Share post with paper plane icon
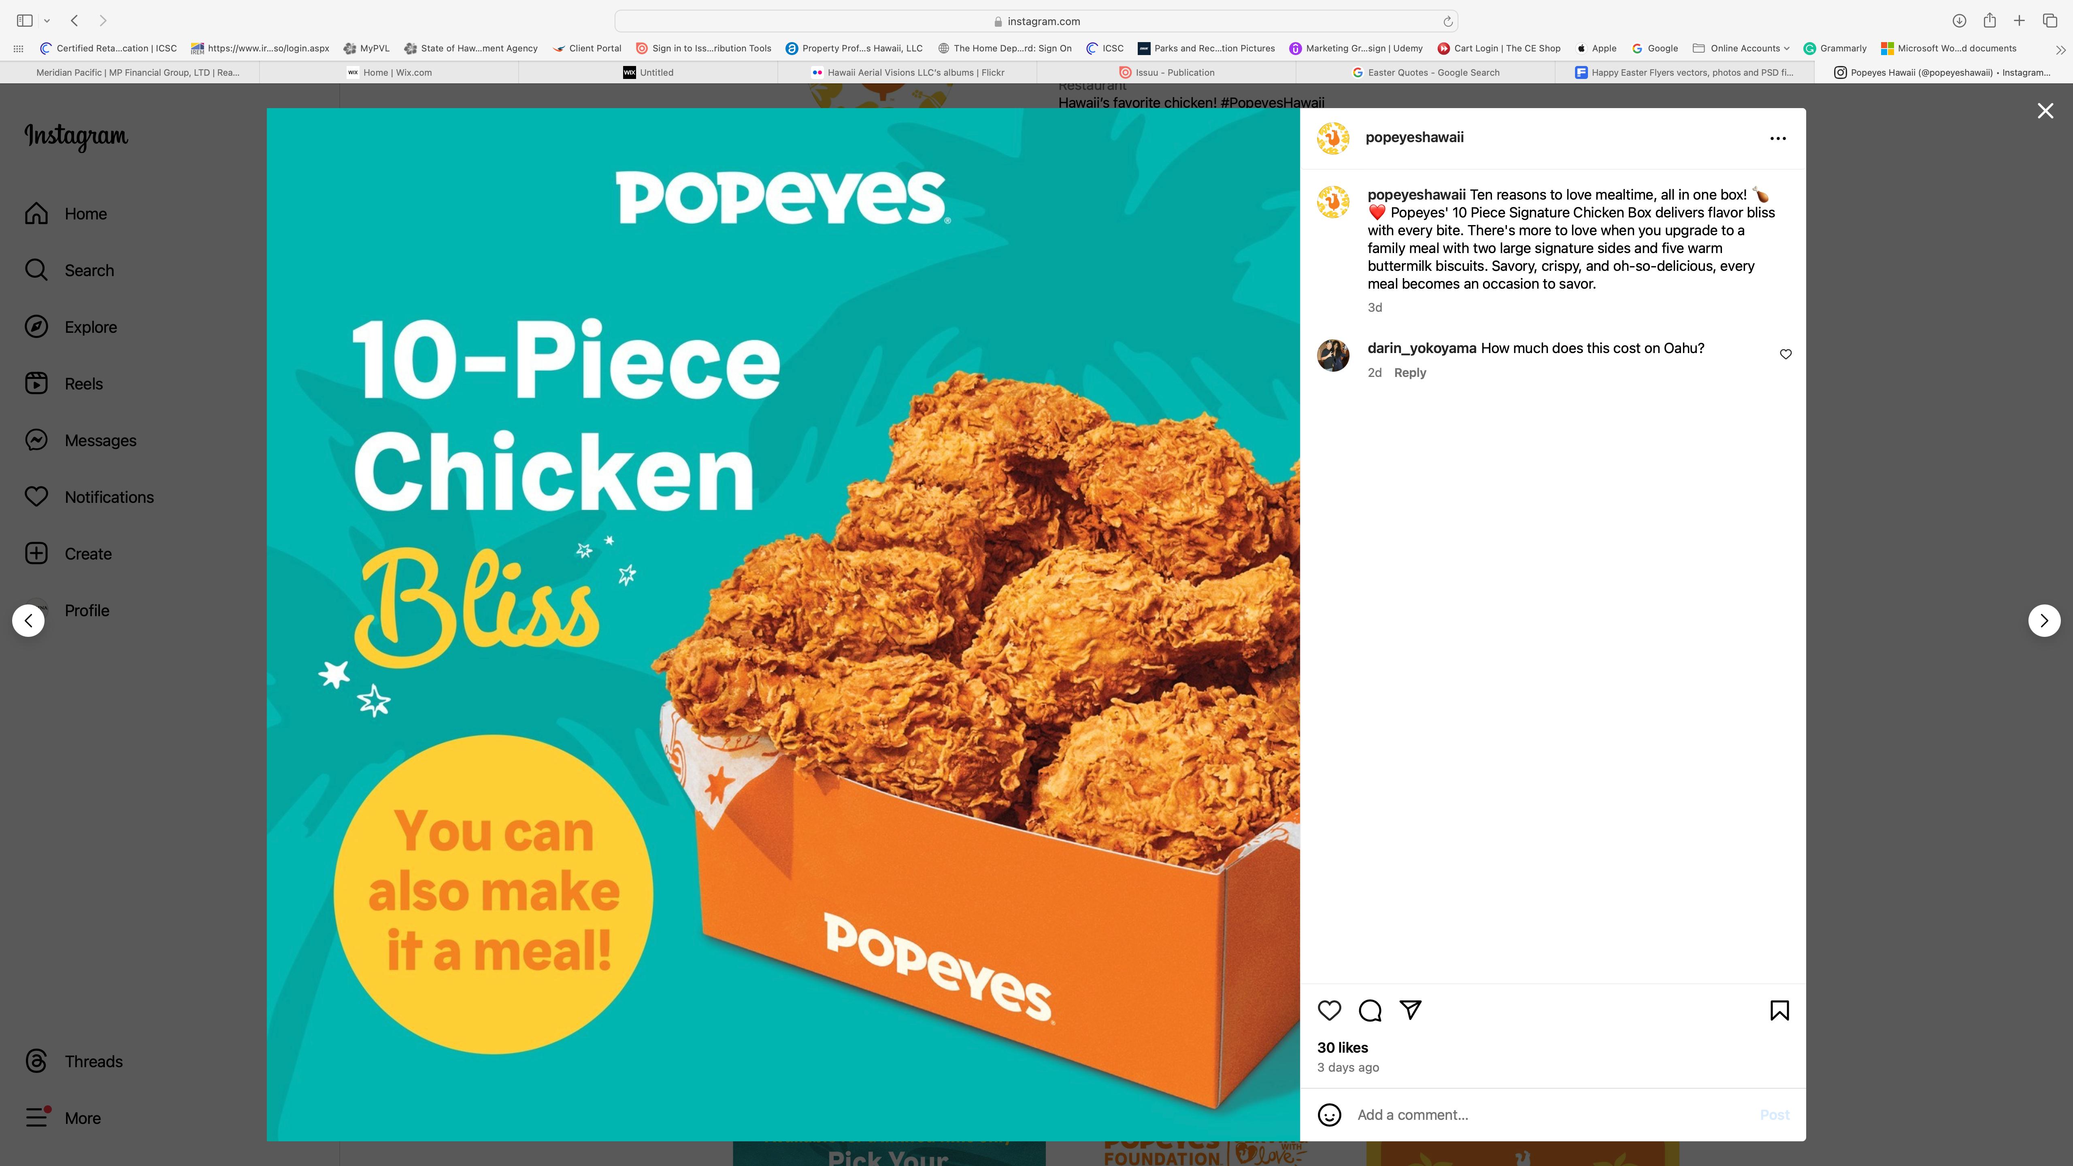The image size is (2073, 1166). click(x=1411, y=1010)
